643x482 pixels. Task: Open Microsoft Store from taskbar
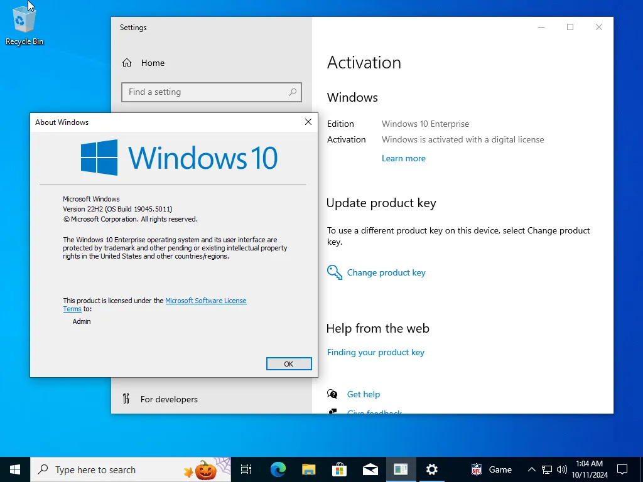click(x=340, y=469)
